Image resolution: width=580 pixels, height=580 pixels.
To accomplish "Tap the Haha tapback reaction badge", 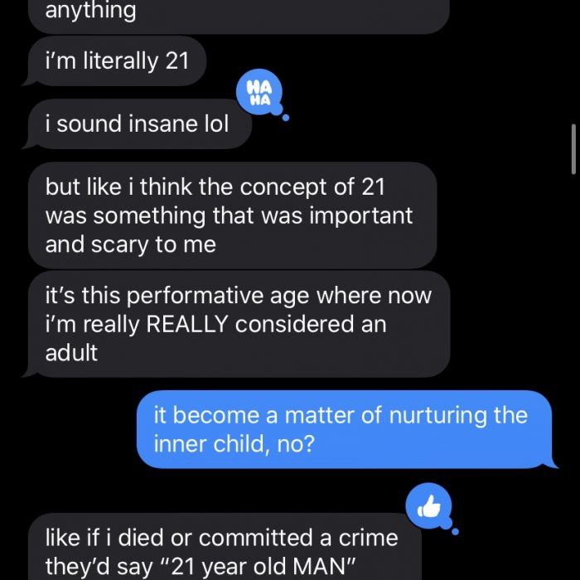I will pos(259,94).
